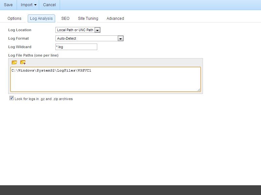Image resolution: width=261 pixels, height=195 pixels.
Task: Click the open folder browse icon
Action: tap(14, 62)
